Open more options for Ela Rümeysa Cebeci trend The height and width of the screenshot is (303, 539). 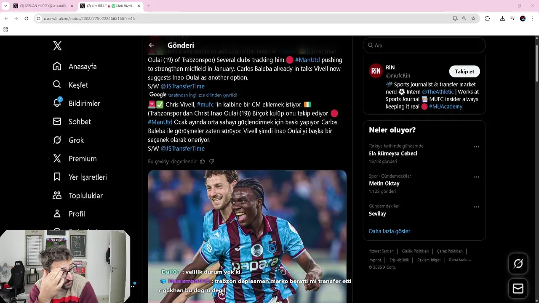(476, 147)
